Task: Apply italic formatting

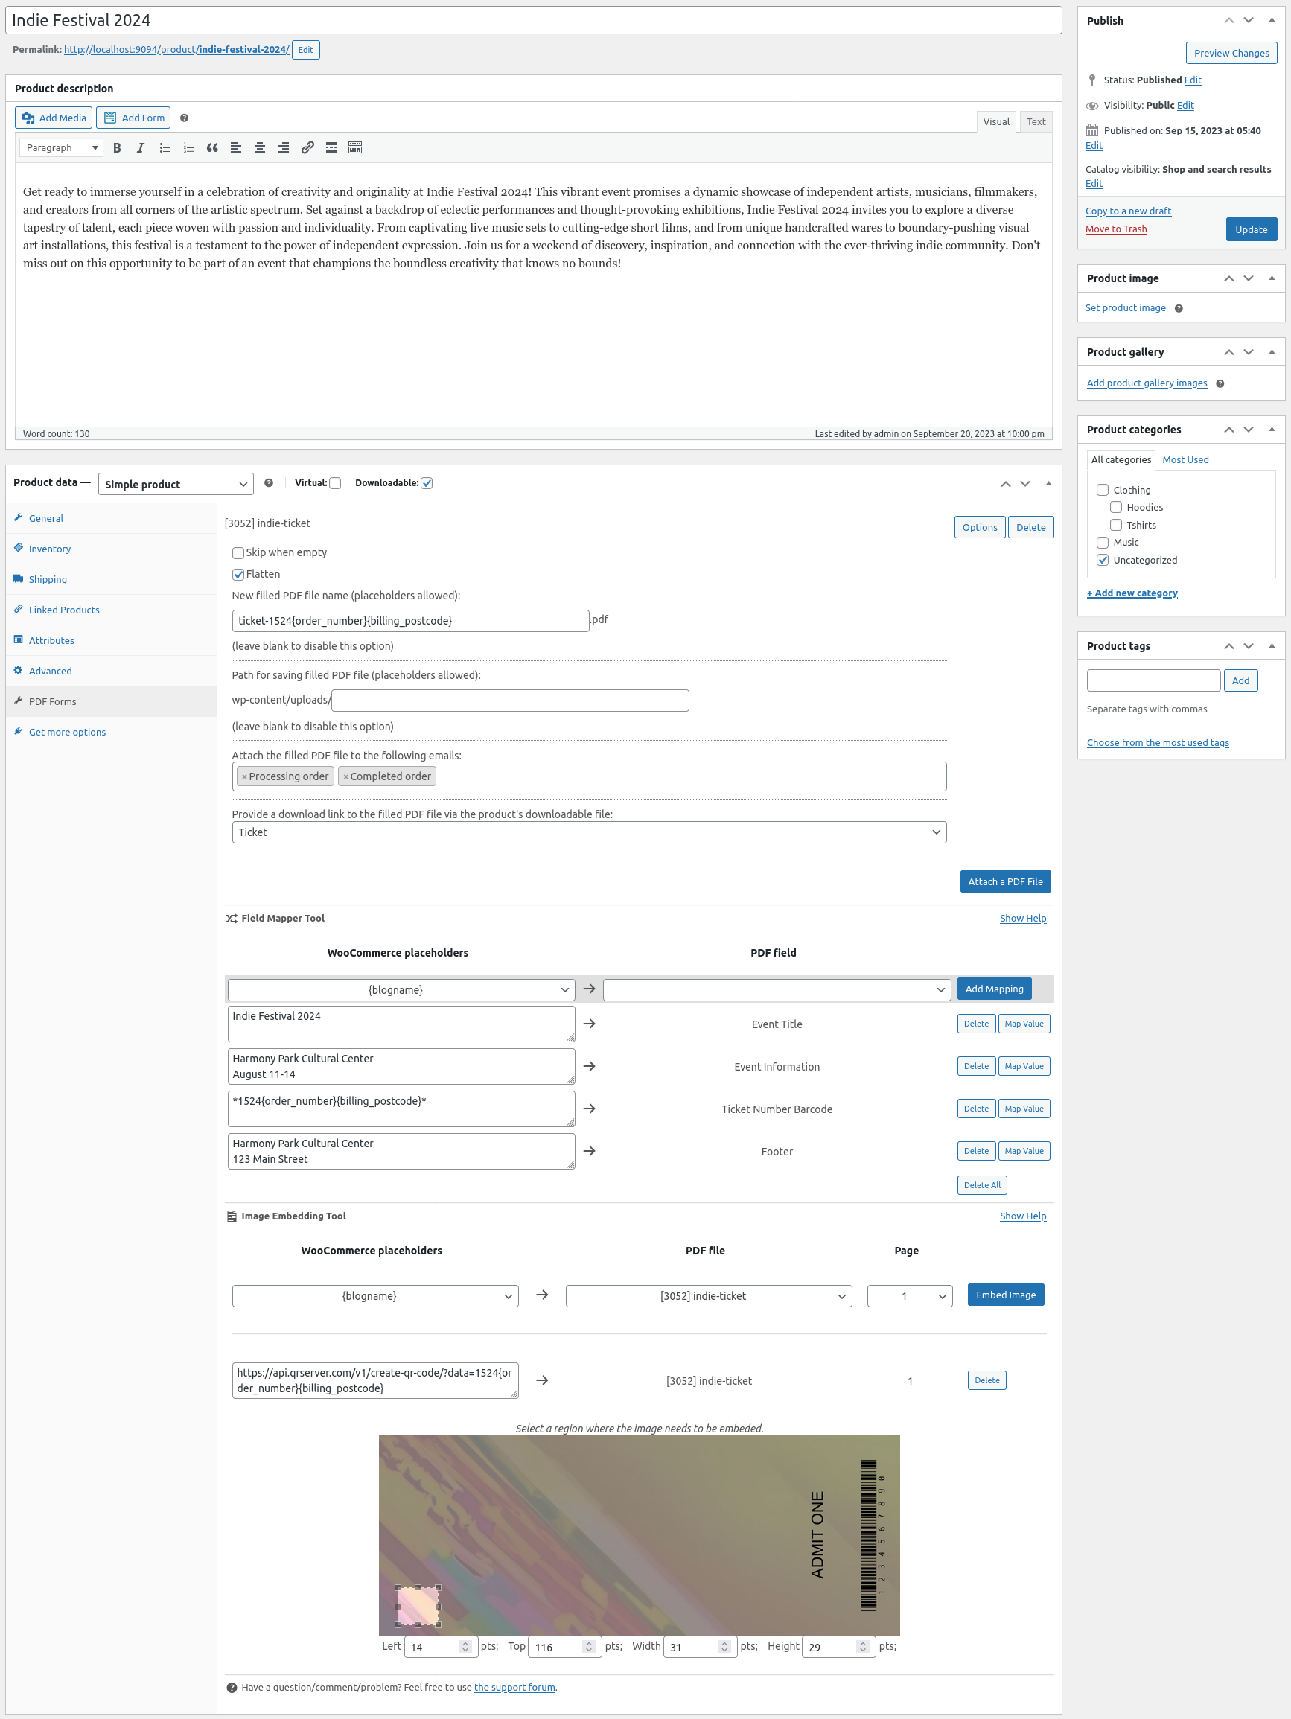Action: pos(141,147)
